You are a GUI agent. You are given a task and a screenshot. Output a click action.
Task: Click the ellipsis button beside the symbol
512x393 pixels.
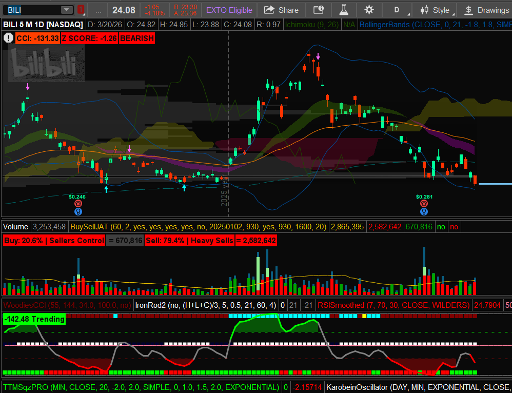pyautogui.click(x=98, y=10)
